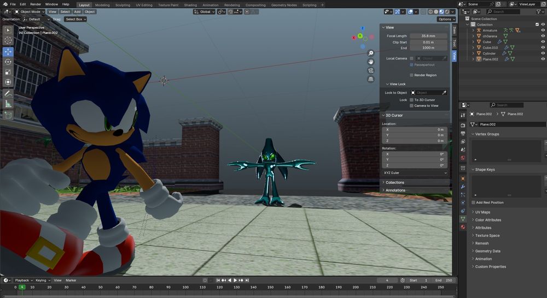
Task: Open the Physics properties tab
Action: 463,202
